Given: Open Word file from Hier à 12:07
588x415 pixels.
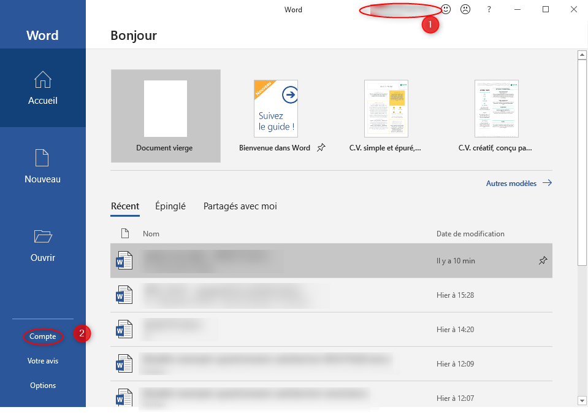Looking at the screenshot, I should pyautogui.click(x=331, y=395).
